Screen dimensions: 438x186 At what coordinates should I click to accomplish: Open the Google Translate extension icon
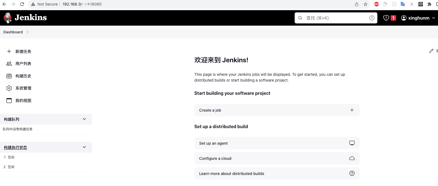tap(403, 4)
